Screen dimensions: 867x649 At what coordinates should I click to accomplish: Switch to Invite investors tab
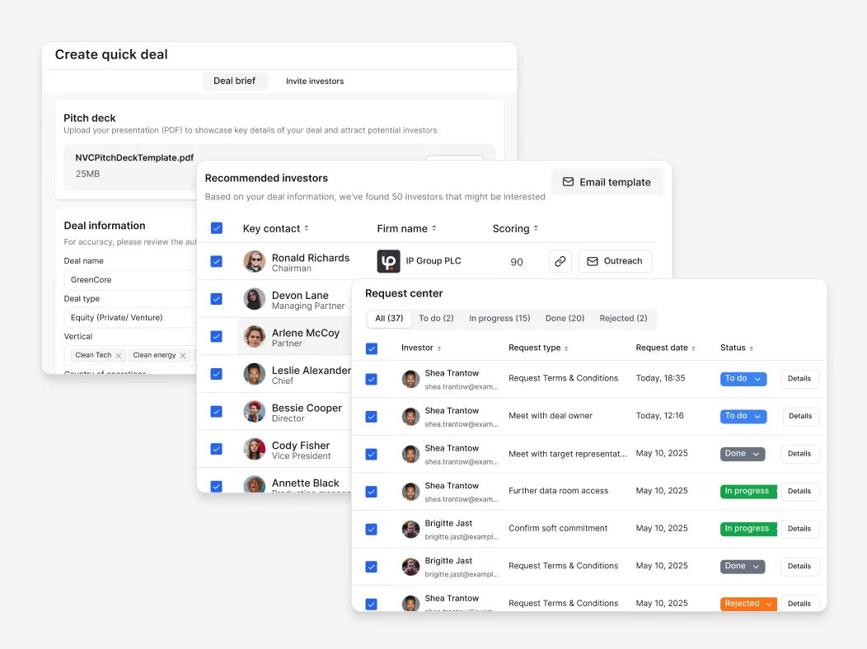click(x=315, y=82)
